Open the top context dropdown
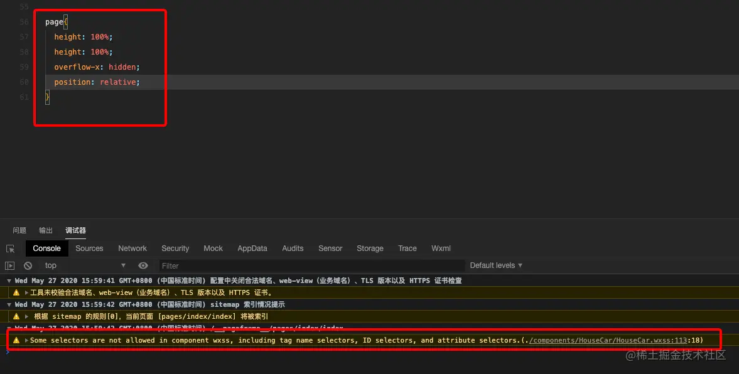The image size is (739, 374). point(85,265)
